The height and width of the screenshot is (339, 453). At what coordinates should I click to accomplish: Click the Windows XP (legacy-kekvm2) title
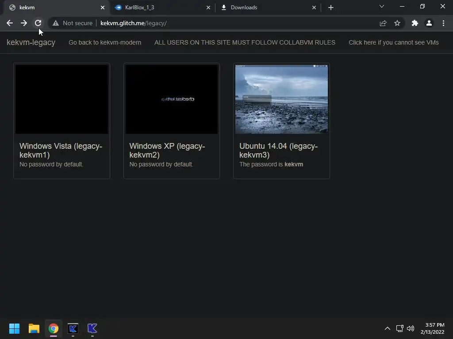(x=167, y=151)
